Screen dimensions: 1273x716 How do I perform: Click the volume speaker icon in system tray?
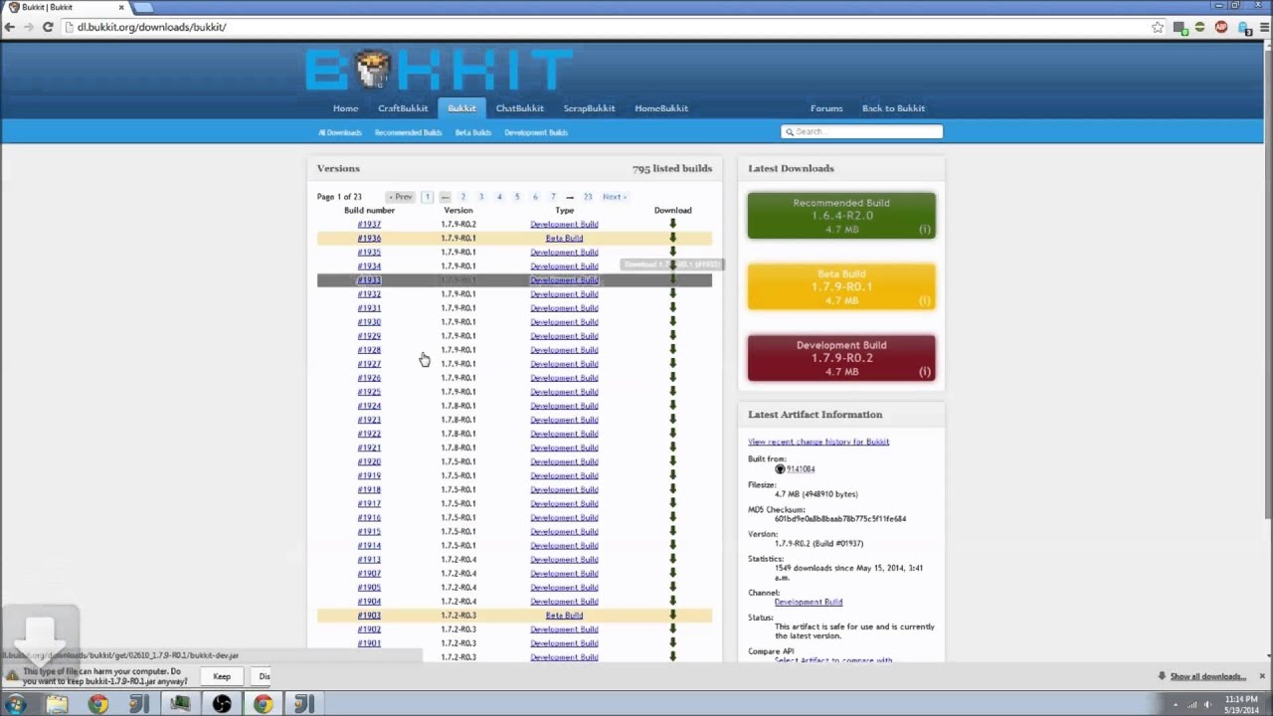tap(1208, 705)
